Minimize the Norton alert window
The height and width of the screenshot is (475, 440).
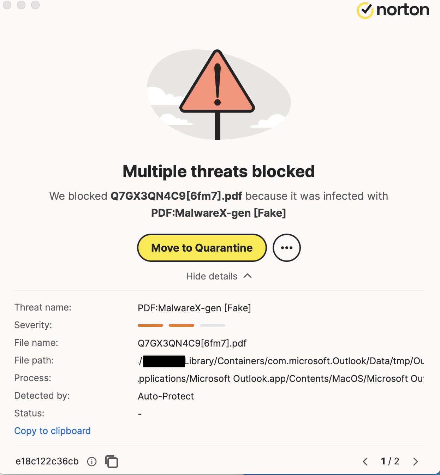[21, 5]
